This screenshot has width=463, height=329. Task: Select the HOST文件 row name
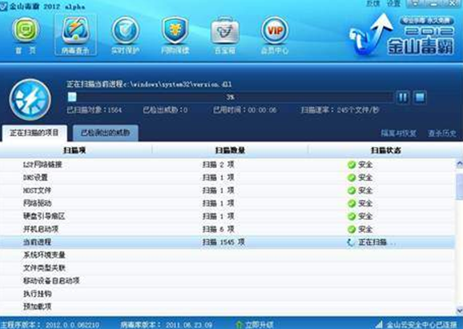(x=37, y=191)
